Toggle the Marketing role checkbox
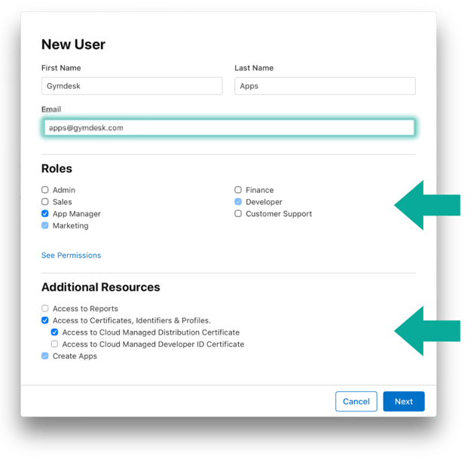474x462 pixels. (x=45, y=225)
